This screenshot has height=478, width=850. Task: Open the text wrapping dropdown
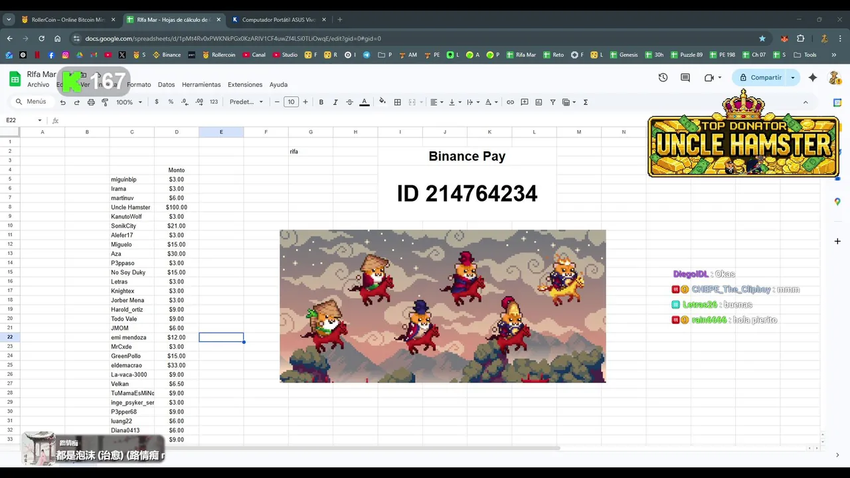[x=473, y=102]
